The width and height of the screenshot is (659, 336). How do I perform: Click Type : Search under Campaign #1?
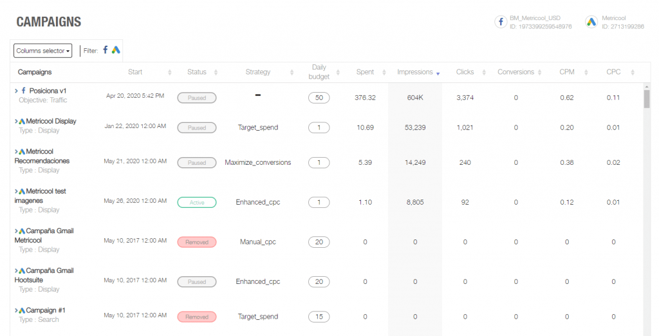(x=39, y=320)
